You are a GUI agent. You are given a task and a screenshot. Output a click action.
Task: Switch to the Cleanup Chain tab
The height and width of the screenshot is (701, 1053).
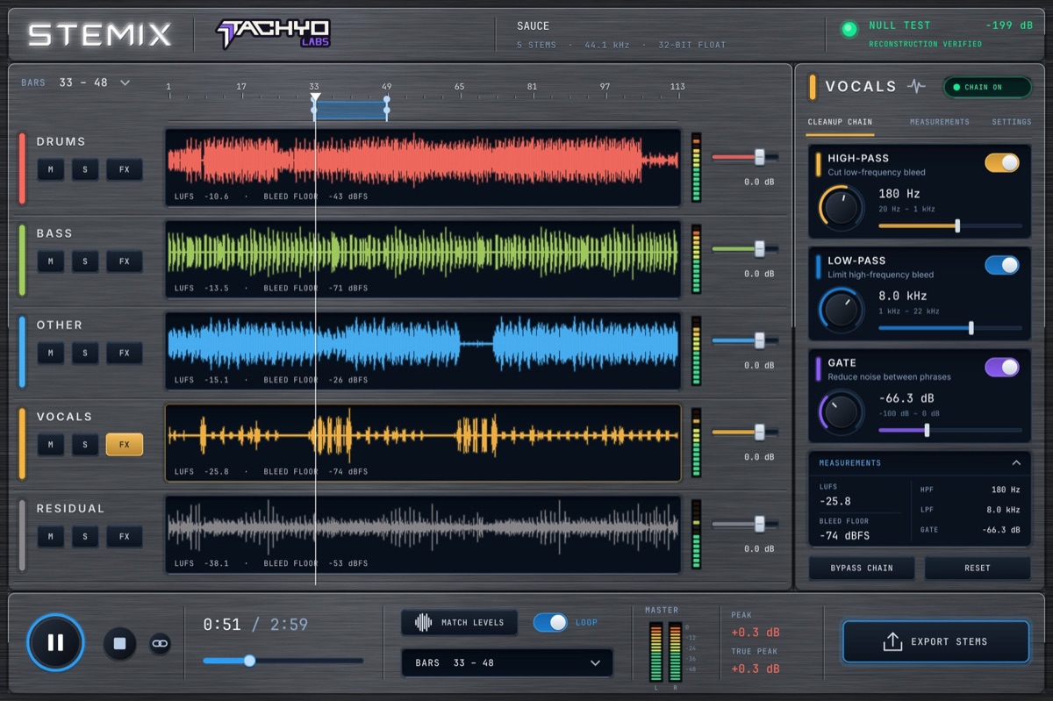(x=840, y=122)
